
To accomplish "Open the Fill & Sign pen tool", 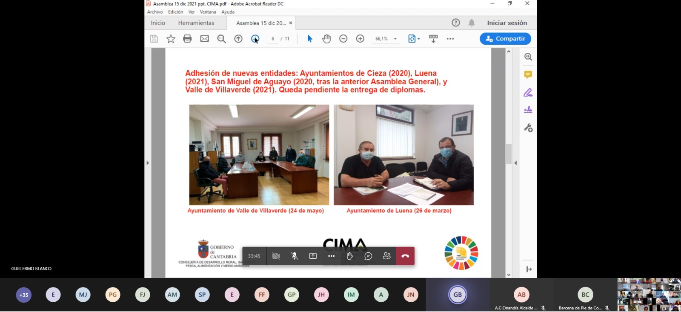I will [x=528, y=92].
